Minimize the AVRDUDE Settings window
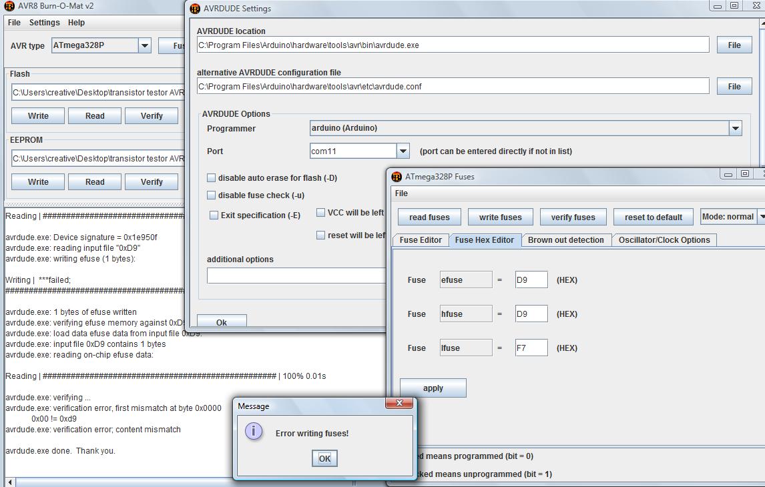This screenshot has width=765, height=487. tap(718, 6)
